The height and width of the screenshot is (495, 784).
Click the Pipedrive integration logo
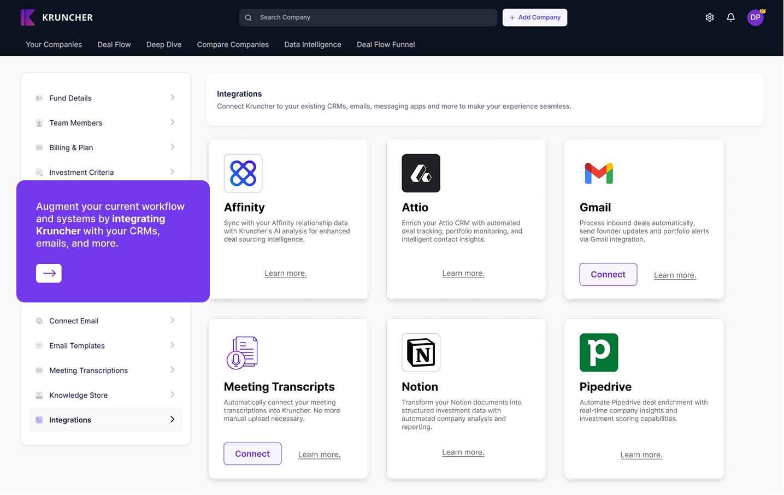[599, 352]
